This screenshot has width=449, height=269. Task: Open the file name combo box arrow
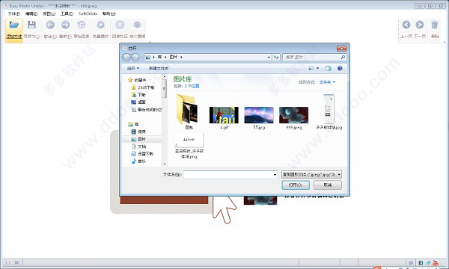tap(275, 174)
